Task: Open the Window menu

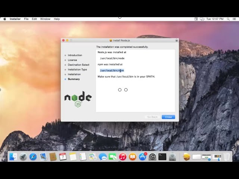Action: [x=45, y=19]
